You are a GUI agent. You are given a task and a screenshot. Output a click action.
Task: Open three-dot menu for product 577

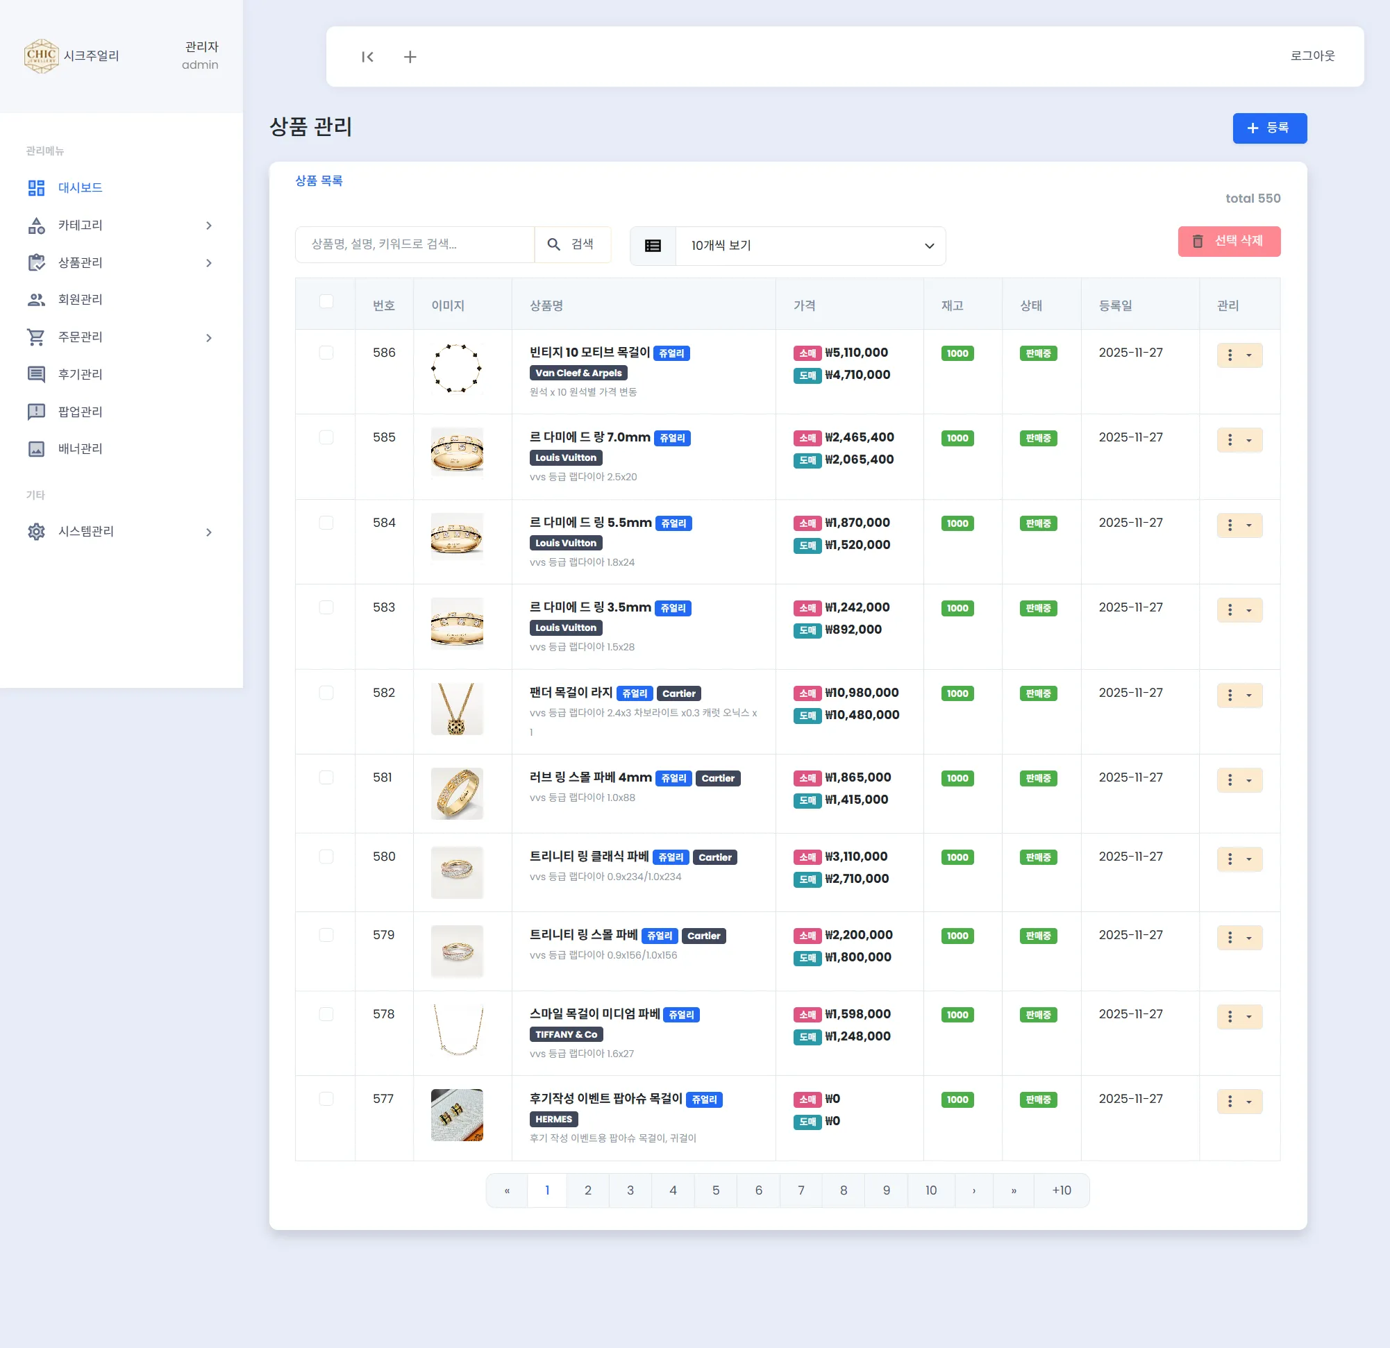tap(1239, 1101)
